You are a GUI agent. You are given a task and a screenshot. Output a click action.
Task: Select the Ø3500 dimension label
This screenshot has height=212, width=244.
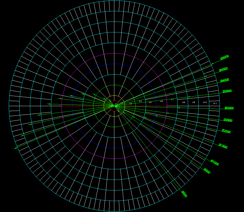227,91
